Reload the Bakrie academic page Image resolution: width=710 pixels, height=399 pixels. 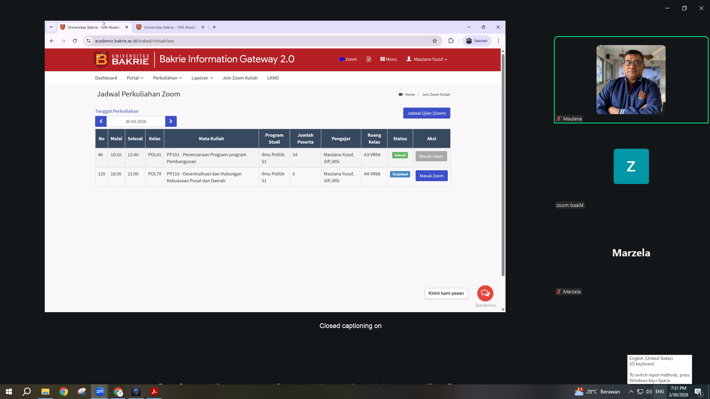[75, 41]
